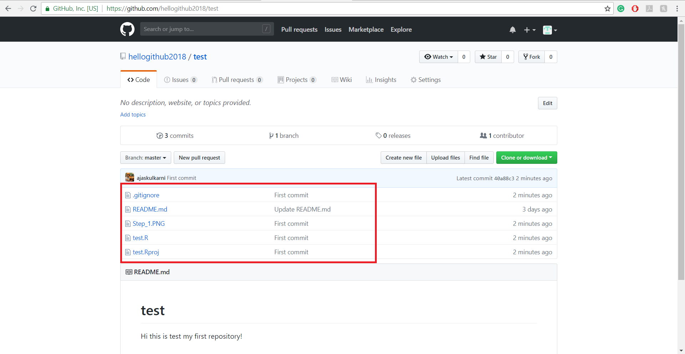Open the notifications bell
685x354 pixels.
click(x=513, y=30)
